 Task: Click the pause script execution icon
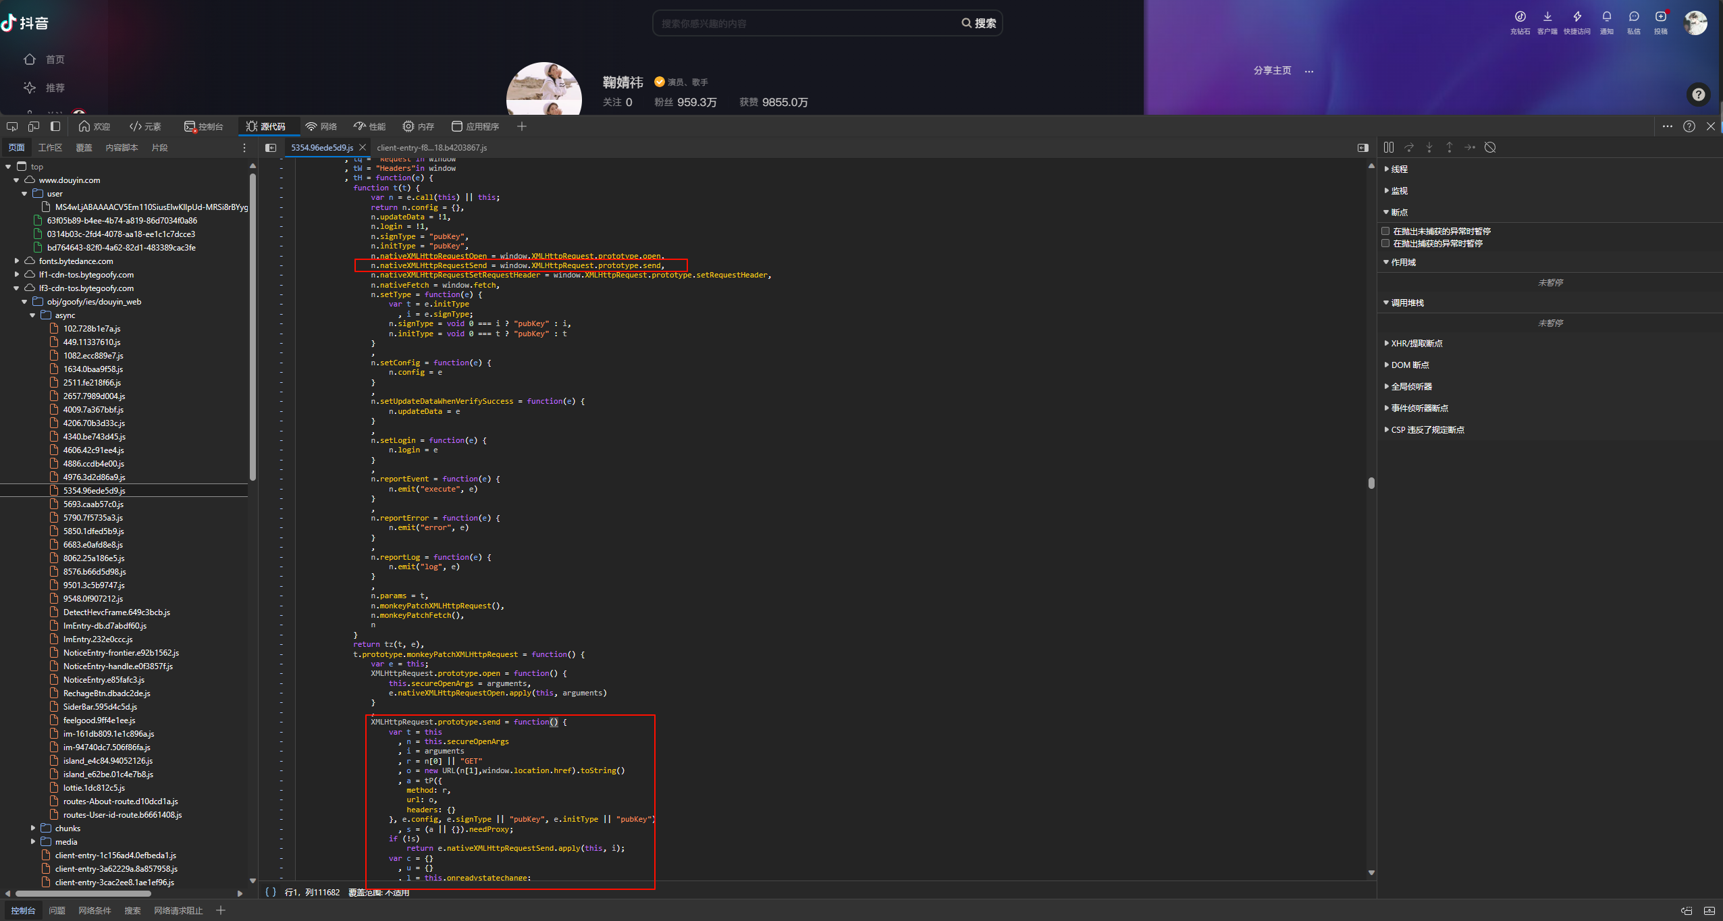pos(1388,147)
